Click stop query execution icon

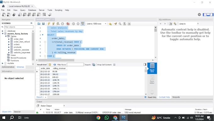63,24
